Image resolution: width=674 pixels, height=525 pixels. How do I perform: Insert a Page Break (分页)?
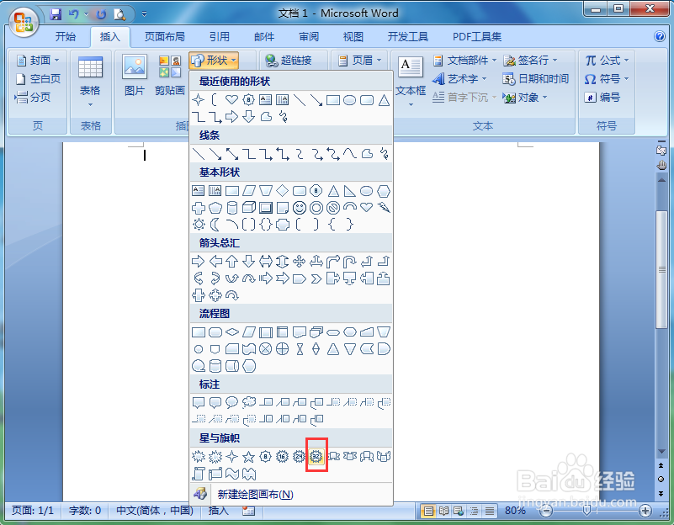pyautogui.click(x=33, y=98)
